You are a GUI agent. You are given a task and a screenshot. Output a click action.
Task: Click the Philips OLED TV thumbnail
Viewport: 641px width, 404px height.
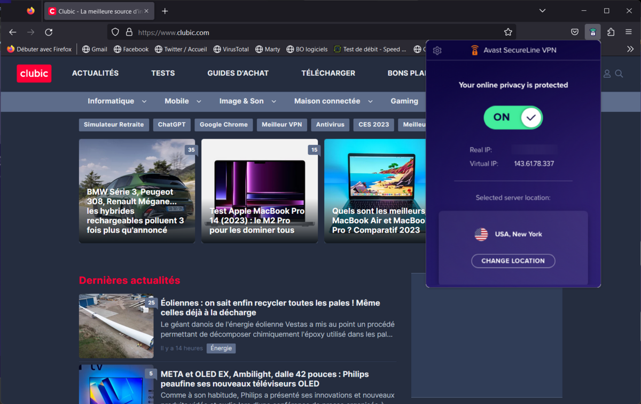[116, 384]
